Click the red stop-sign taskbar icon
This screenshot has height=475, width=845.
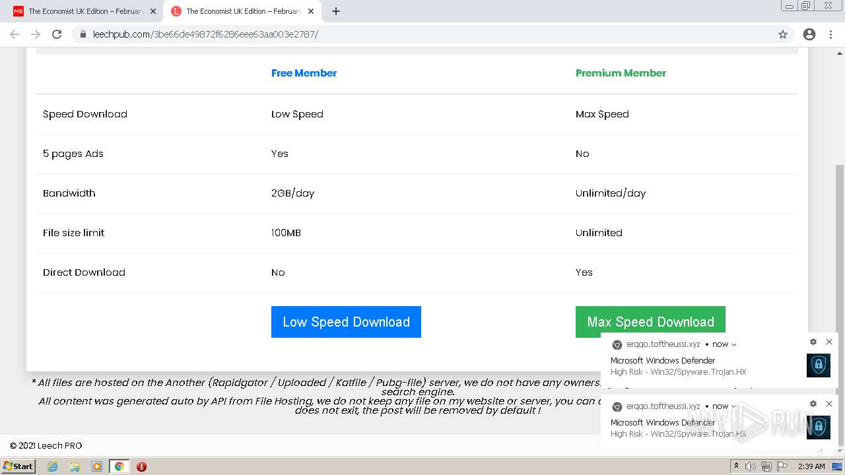click(x=141, y=466)
